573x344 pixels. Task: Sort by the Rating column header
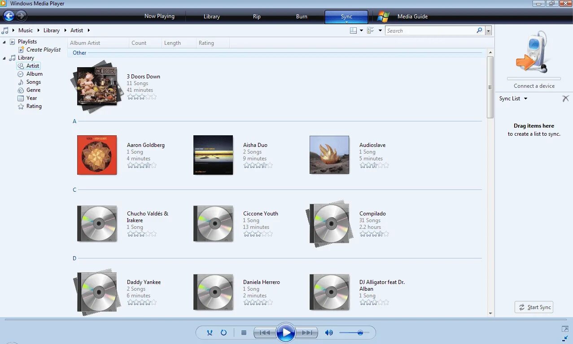coord(213,43)
